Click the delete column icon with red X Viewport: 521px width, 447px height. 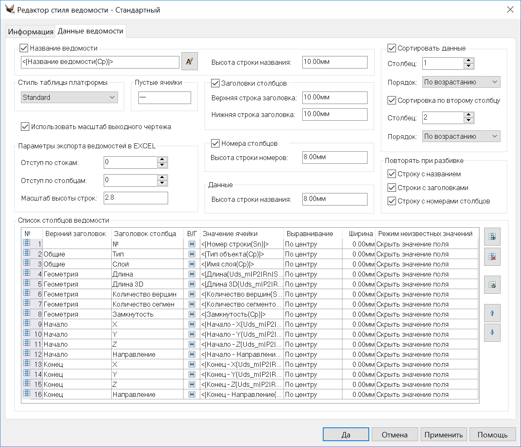492,257
